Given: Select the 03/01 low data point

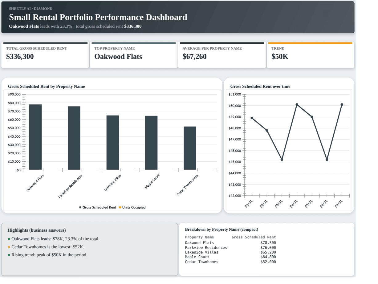Looking at the screenshot, I should pyautogui.click(x=282, y=160).
